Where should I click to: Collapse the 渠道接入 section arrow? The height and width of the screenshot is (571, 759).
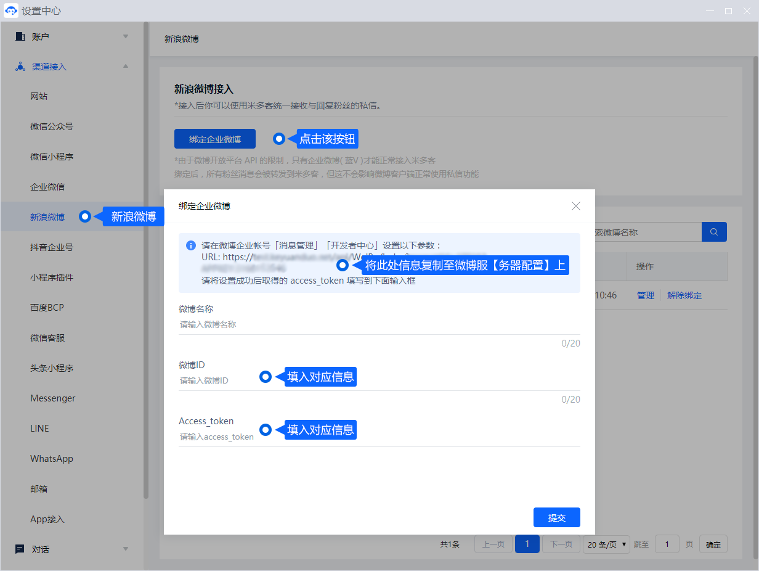[x=126, y=67]
